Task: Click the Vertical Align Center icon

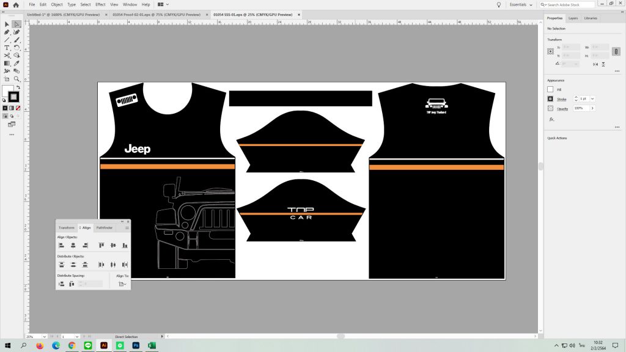Action: tap(113, 246)
